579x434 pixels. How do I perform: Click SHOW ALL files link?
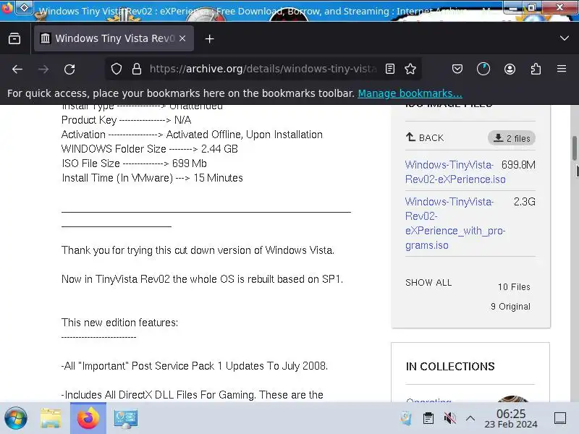(428, 283)
